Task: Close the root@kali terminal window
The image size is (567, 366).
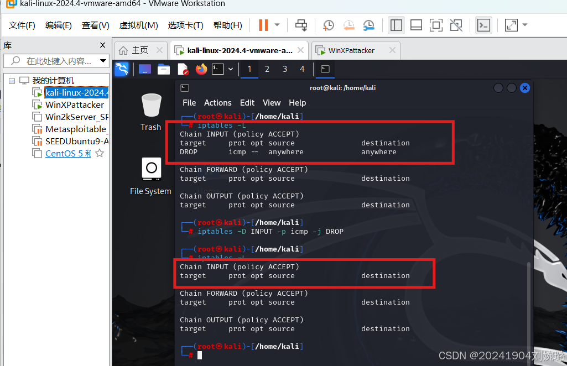Action: click(x=525, y=88)
